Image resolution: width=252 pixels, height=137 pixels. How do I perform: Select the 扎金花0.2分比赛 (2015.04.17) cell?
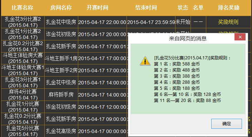pyautogui.click(x=23, y=119)
